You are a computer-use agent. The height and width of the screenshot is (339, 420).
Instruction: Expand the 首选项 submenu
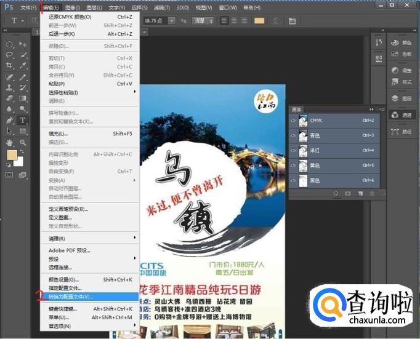click(x=92, y=325)
